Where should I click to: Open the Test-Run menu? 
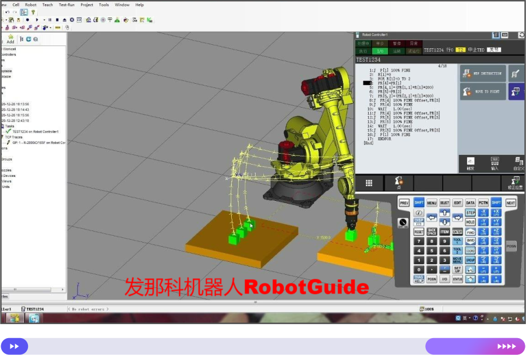click(x=66, y=5)
